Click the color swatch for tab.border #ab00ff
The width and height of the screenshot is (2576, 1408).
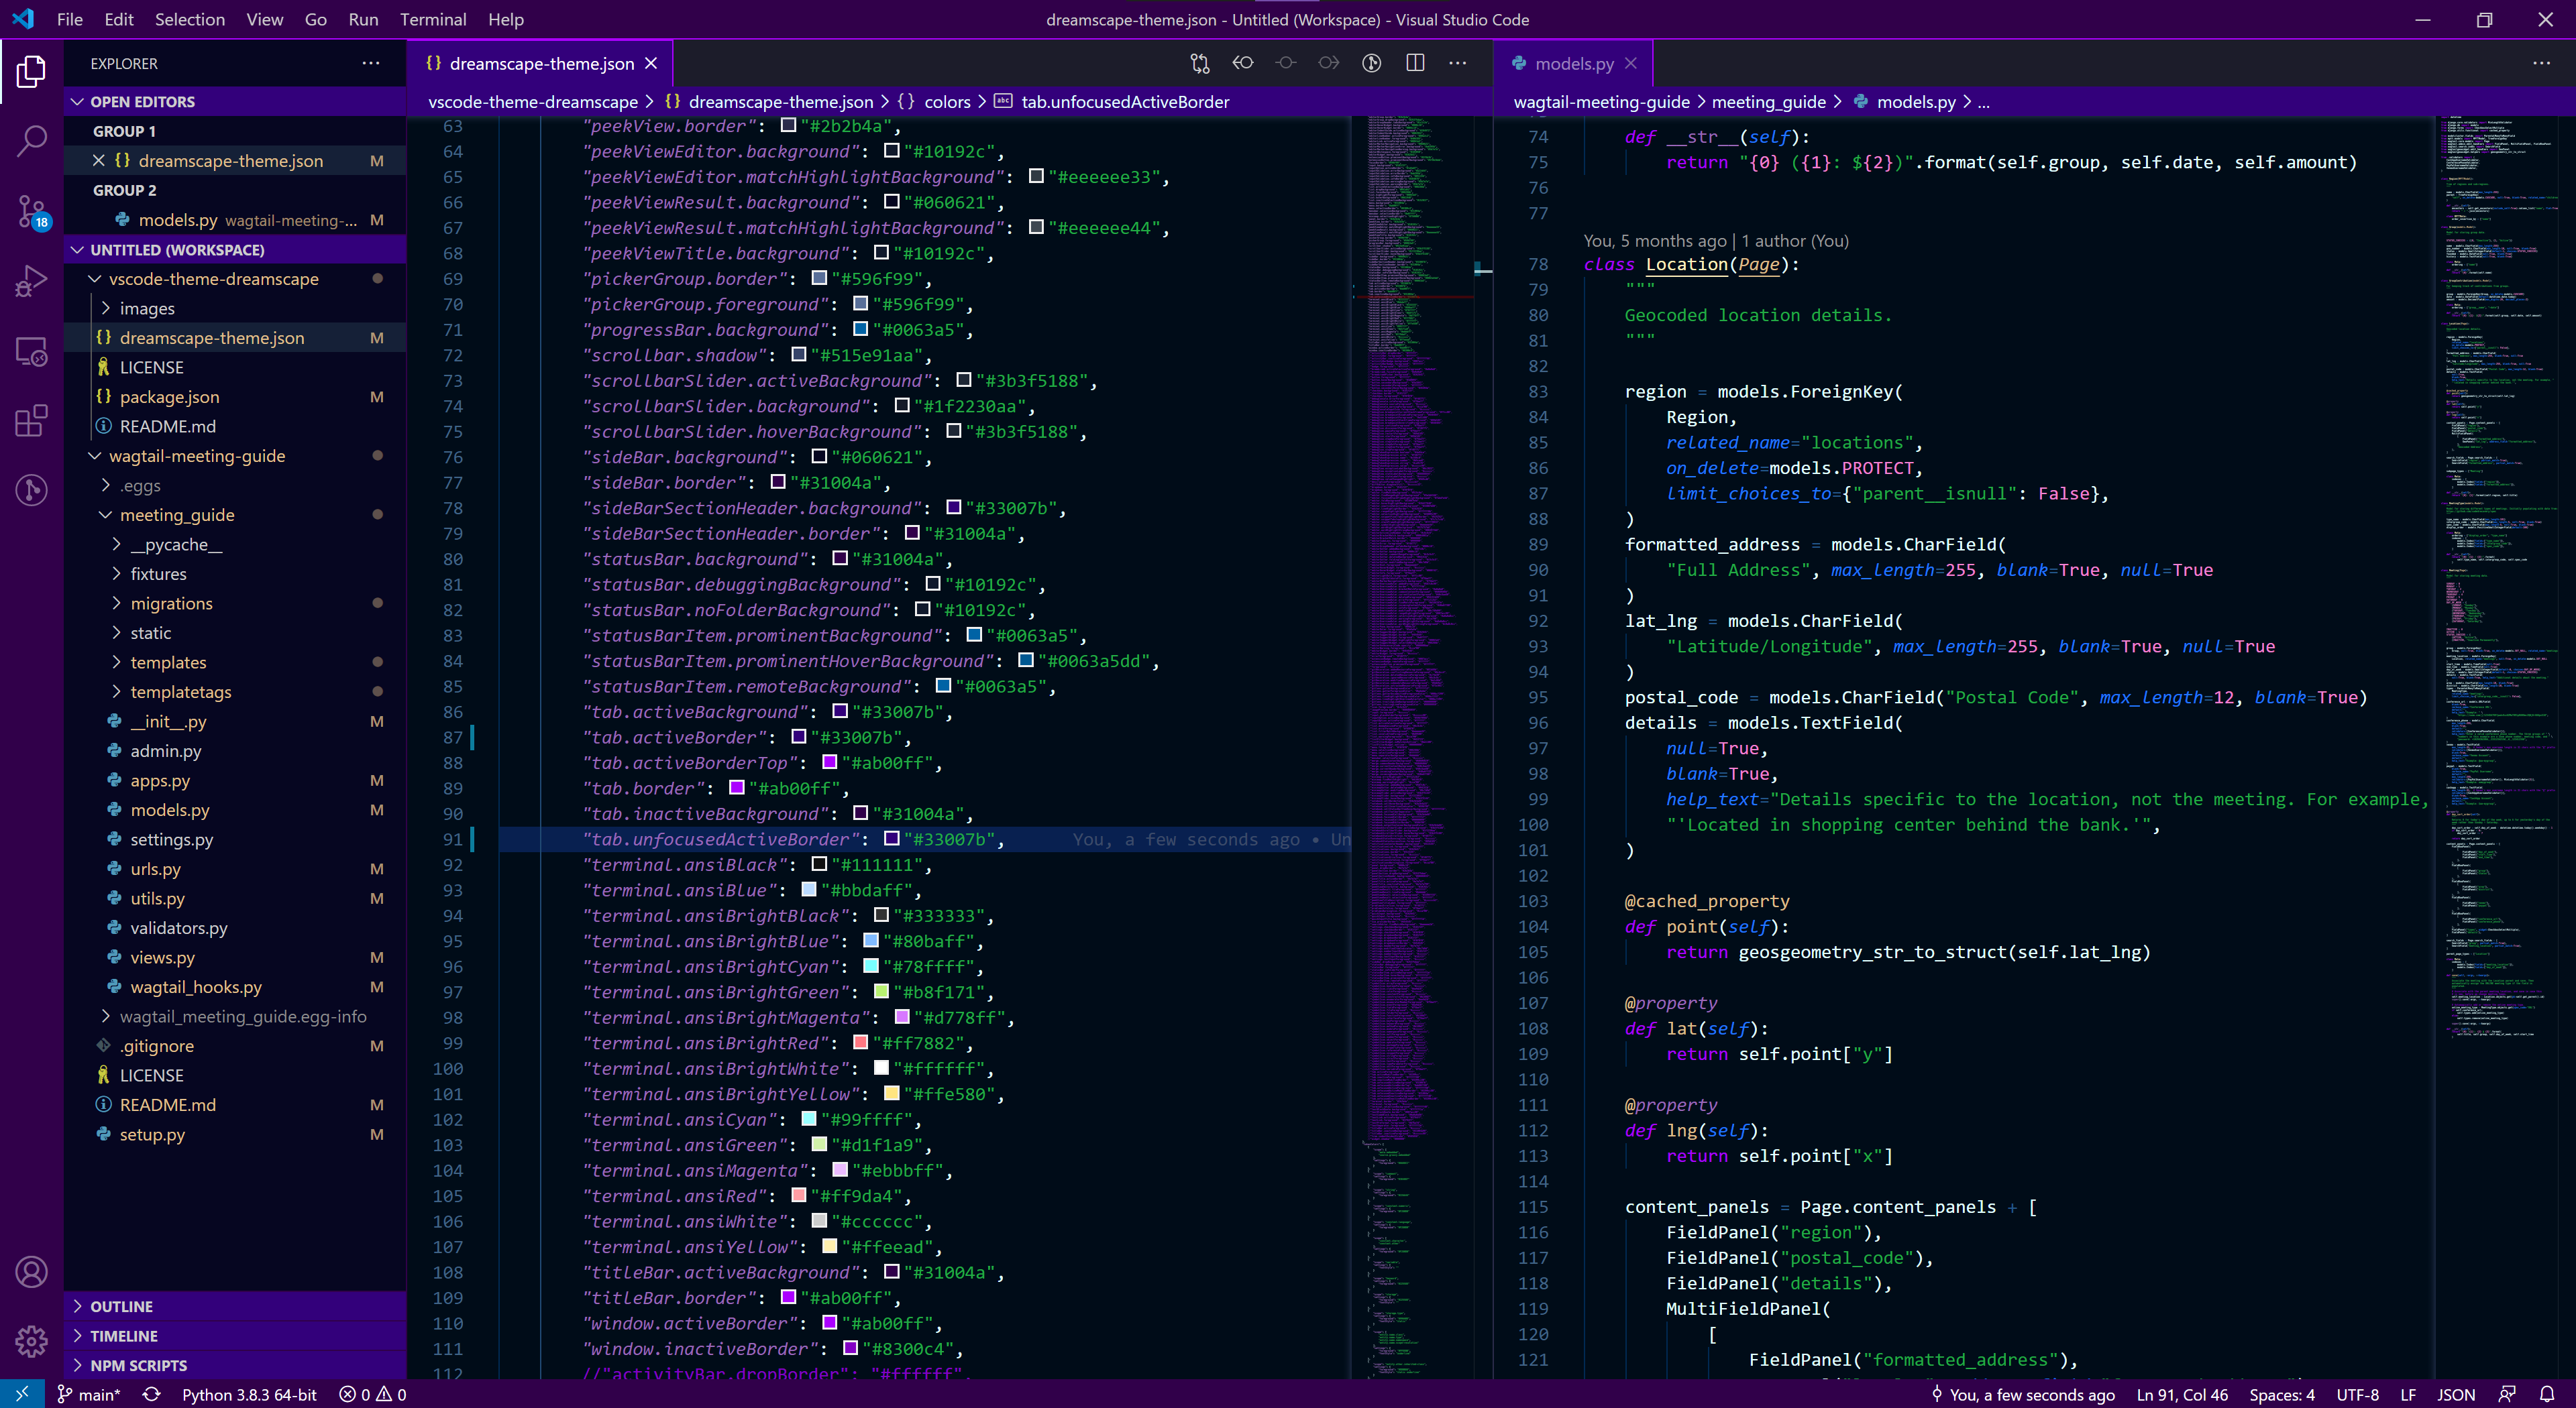[737, 787]
